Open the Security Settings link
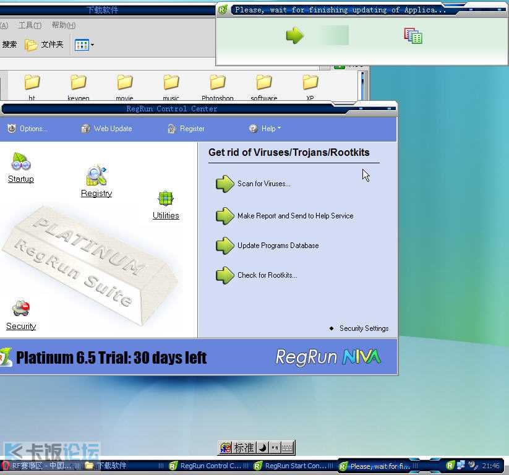 tap(364, 328)
